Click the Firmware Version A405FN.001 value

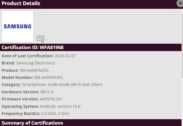tap(51, 99)
